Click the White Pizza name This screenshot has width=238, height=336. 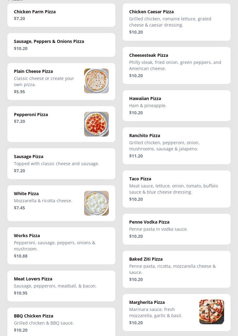click(x=26, y=194)
